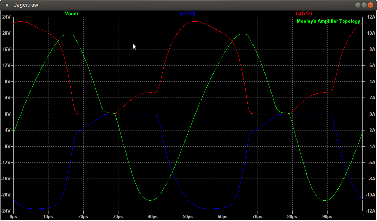This screenshot has width=377, height=221.
Task: Click the -8A right axis label
Action: coord(371,179)
